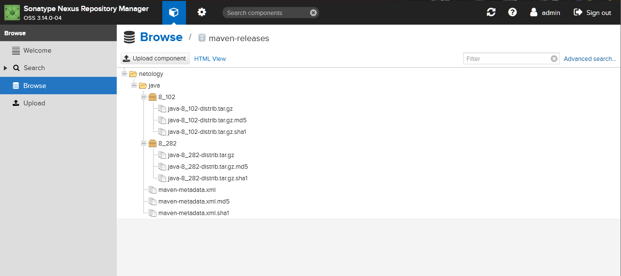Select maven-metadata.xml file
621x276 pixels.
187,190
